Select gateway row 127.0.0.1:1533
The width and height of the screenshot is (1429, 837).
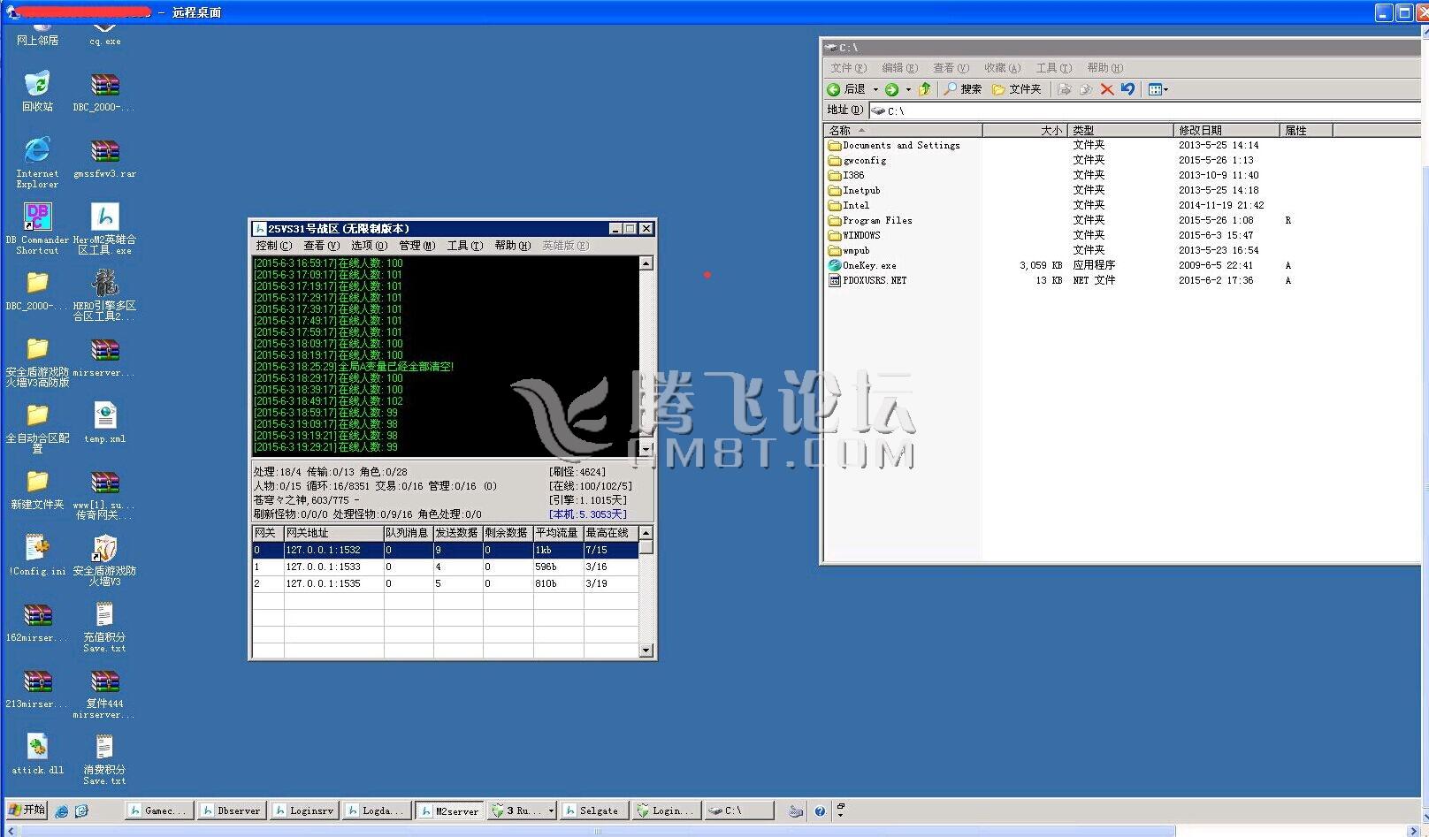[x=323, y=567]
